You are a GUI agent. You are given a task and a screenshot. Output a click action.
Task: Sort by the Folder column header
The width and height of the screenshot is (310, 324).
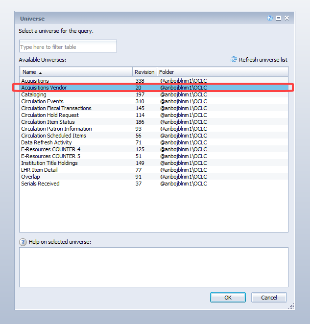pyautogui.click(x=222, y=72)
